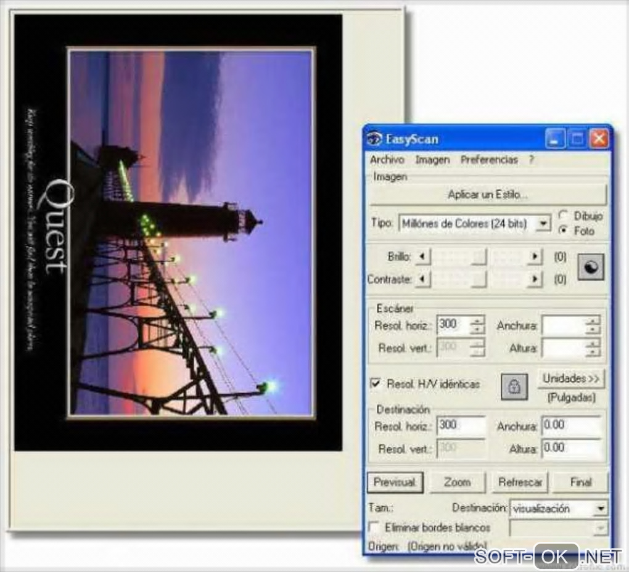The image size is (629, 572).
Task: Click the Unidades >> button
Action: click(570, 379)
